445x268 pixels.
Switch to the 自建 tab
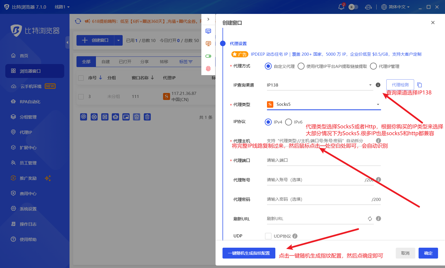106,62
